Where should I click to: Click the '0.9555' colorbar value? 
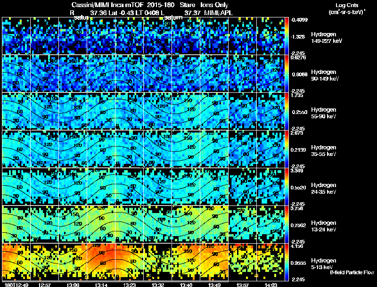tap(298, 263)
